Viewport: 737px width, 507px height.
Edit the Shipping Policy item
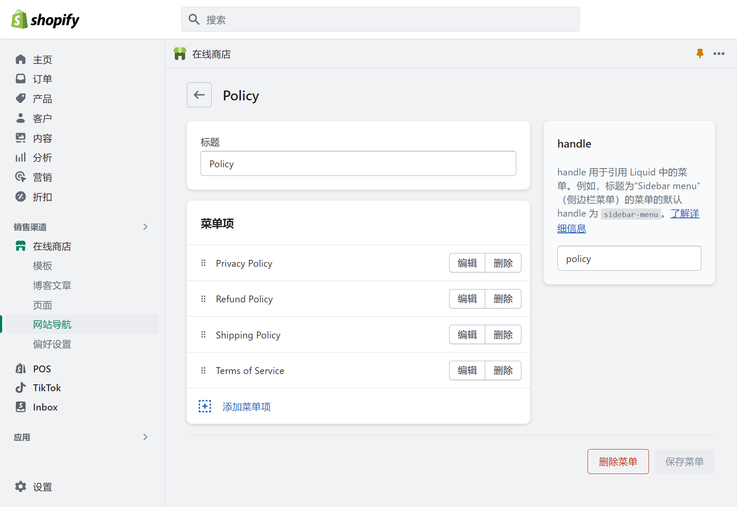pos(467,335)
